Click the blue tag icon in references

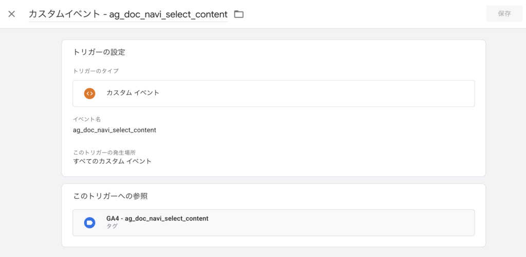89,222
